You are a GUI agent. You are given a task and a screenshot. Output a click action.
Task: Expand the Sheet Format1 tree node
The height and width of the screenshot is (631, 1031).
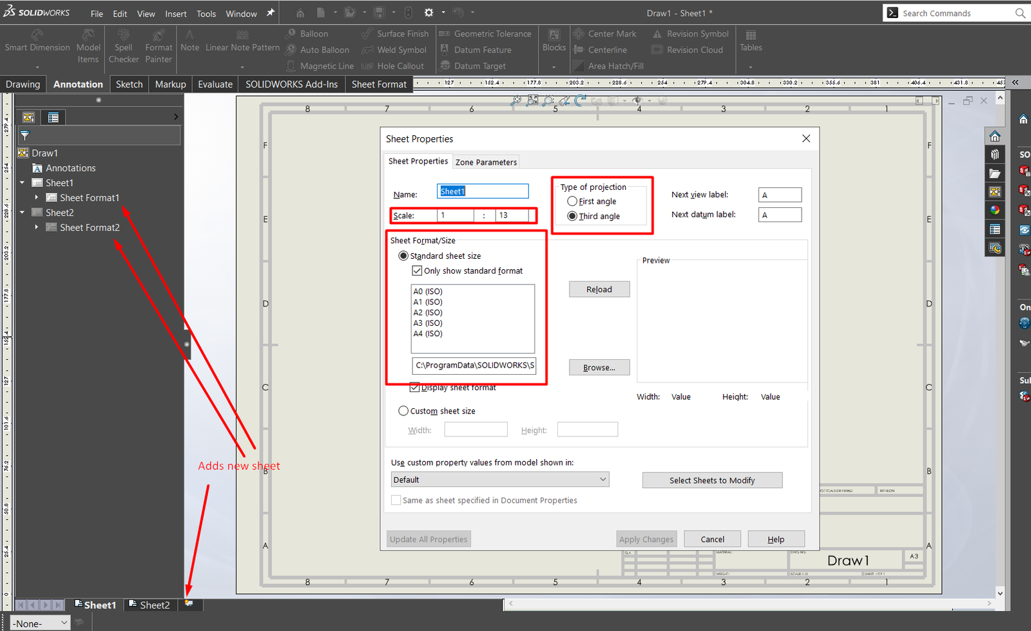pos(37,198)
